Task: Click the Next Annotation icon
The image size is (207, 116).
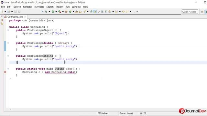Action: pos(110,12)
